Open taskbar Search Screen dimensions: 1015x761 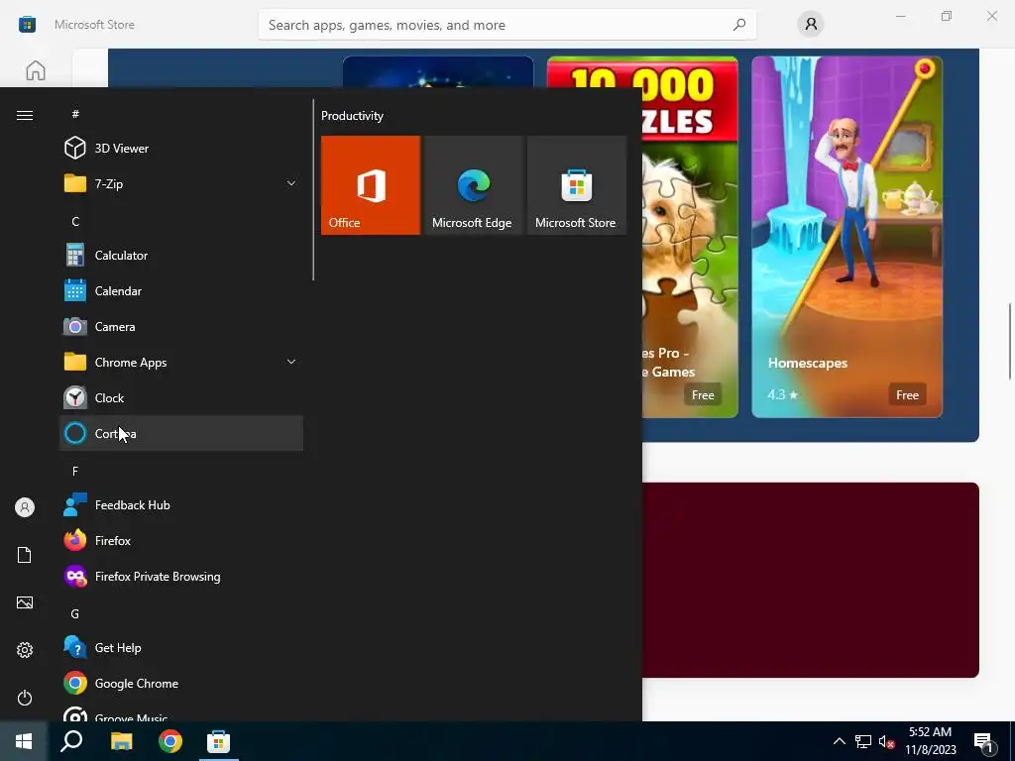point(71,741)
